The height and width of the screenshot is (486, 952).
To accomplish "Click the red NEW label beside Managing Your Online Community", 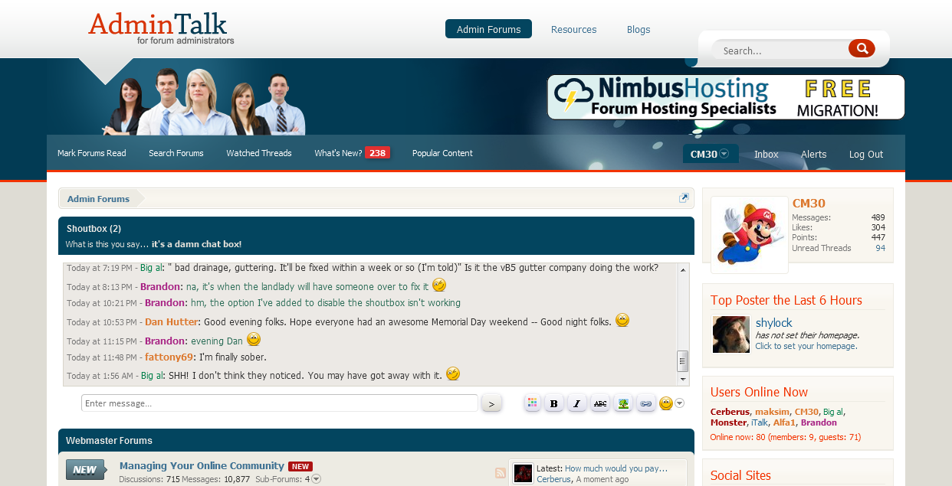I will pyautogui.click(x=300, y=466).
